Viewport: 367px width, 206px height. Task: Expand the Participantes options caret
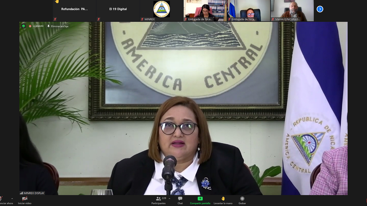tap(169, 199)
